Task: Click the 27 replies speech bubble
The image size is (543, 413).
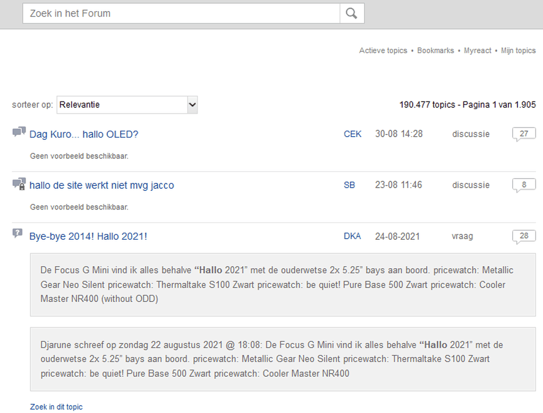Action: point(524,134)
